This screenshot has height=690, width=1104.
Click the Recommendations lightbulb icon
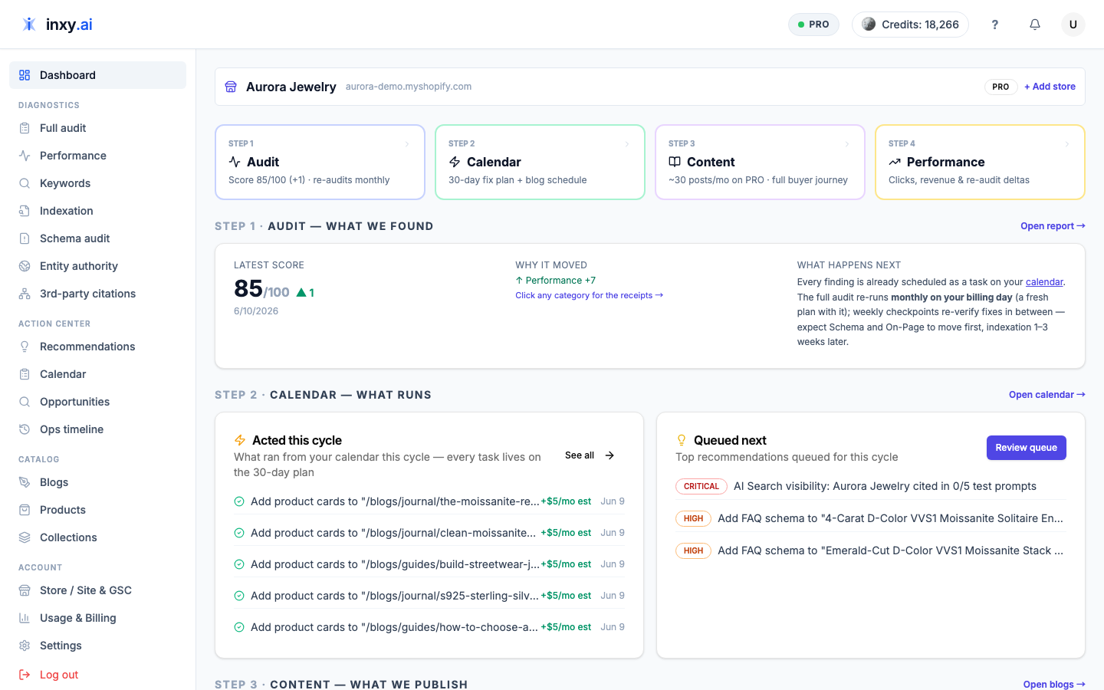[25, 347]
